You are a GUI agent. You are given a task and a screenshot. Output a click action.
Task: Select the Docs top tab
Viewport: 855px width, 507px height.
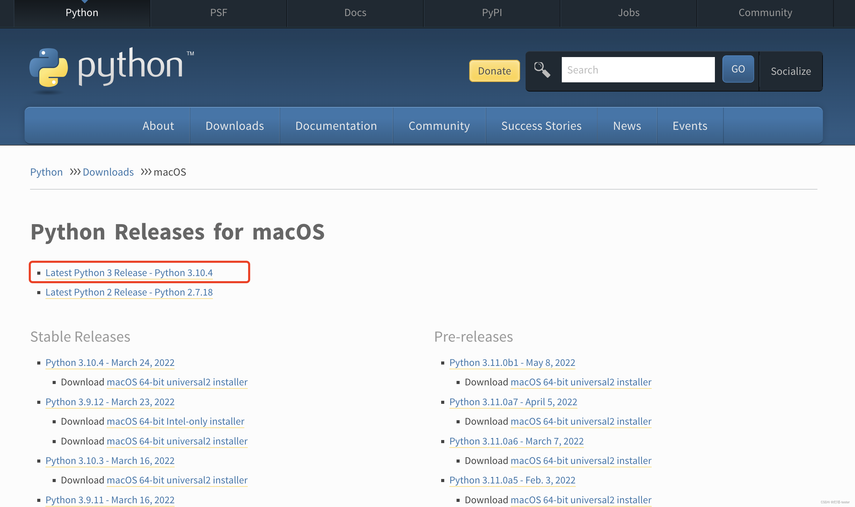(x=355, y=13)
